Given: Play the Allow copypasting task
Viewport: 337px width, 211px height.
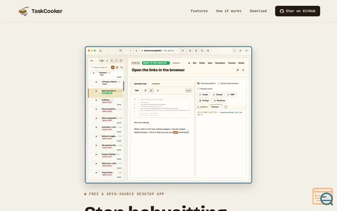Looking at the screenshot, I should [96, 118].
